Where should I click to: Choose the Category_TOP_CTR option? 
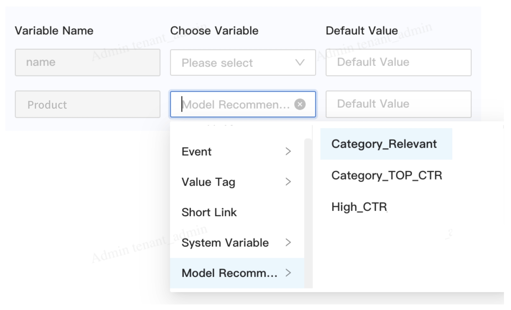click(387, 176)
